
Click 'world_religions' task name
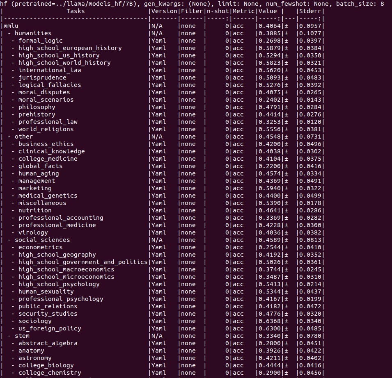point(46,129)
